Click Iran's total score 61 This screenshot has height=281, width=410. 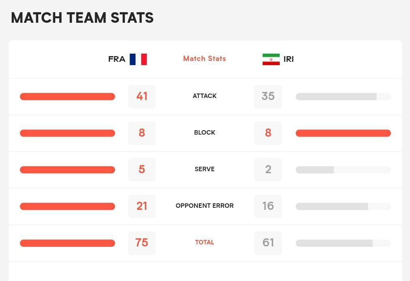coord(268,243)
